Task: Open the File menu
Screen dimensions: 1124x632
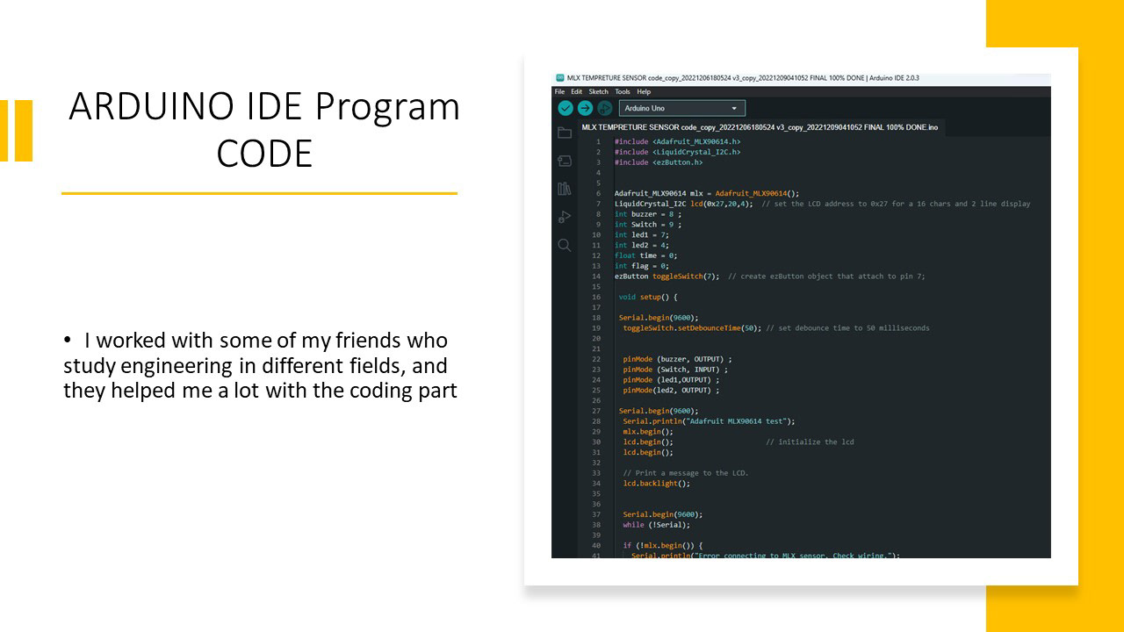Action: point(559,91)
